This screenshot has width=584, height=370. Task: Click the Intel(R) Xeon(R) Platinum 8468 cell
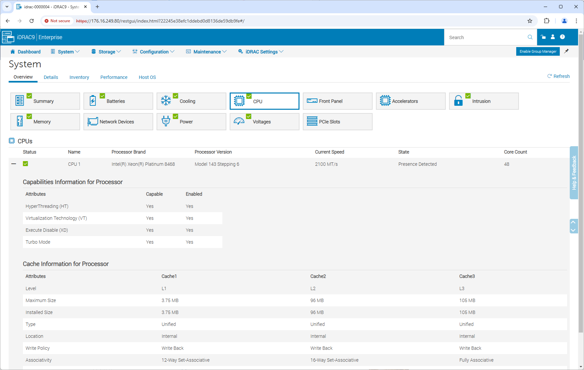(x=143, y=164)
